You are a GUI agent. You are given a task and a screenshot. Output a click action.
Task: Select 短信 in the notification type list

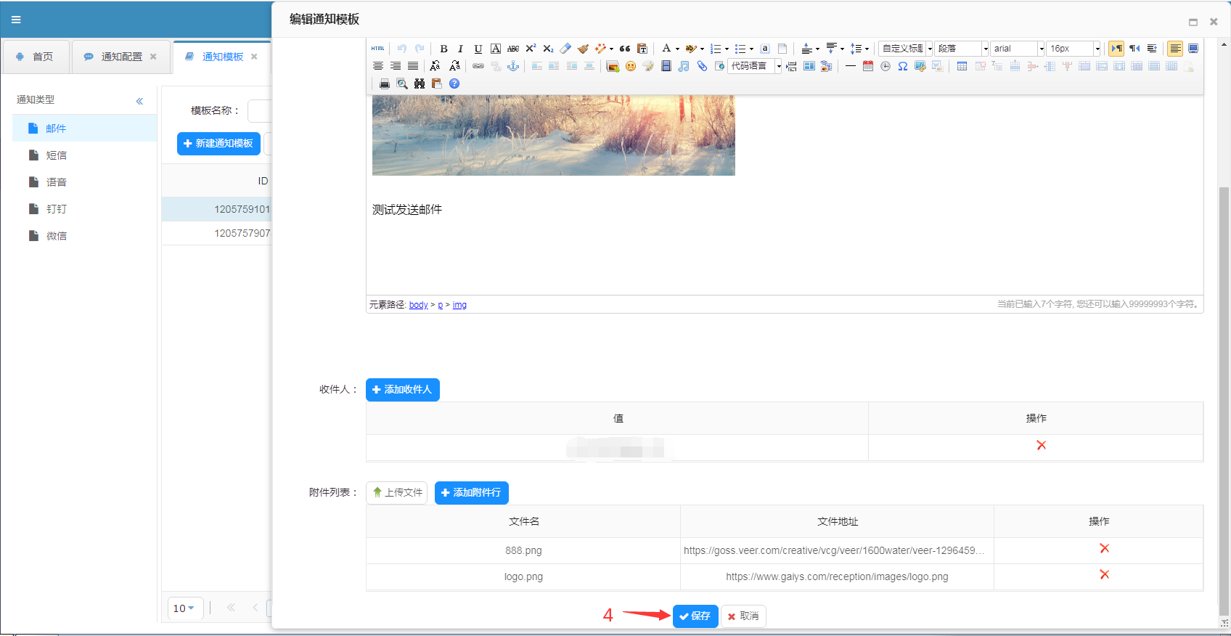pos(56,155)
